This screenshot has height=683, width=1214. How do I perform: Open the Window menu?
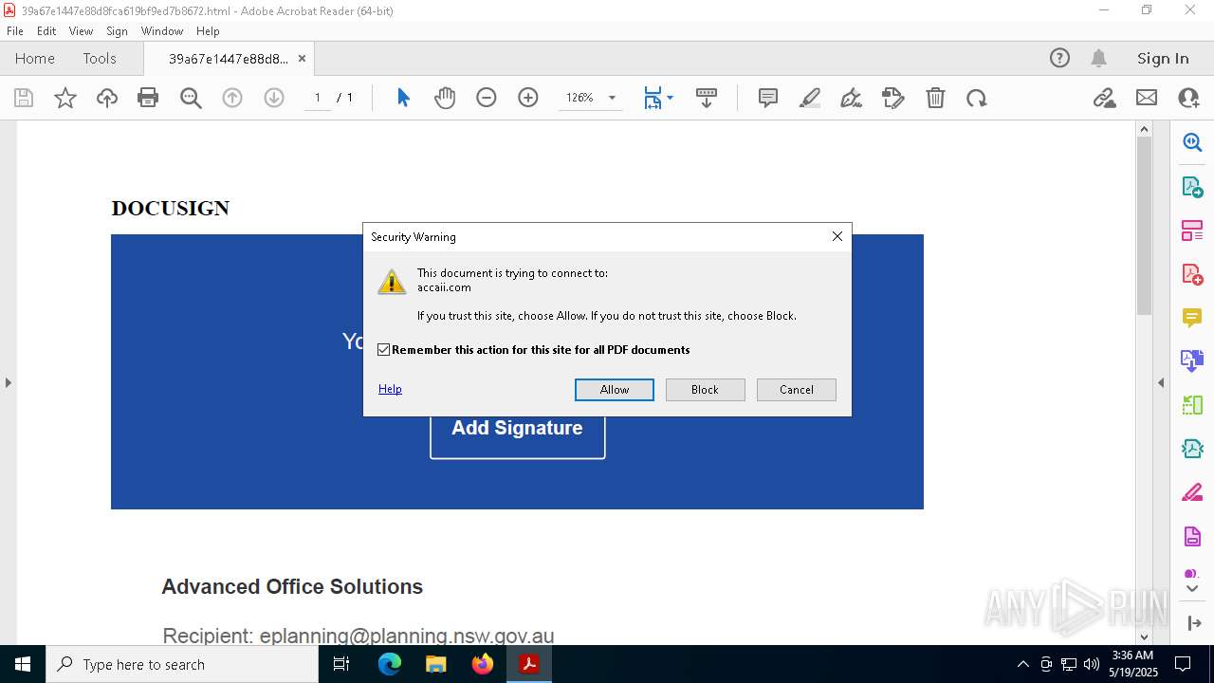click(x=162, y=31)
